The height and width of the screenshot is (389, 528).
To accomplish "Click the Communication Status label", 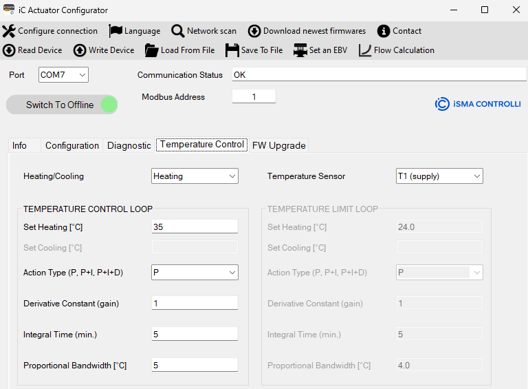I will 180,75.
